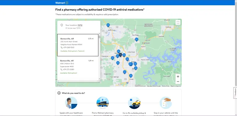Select the black highlighted store pin on map
Viewport: 237px width, 116px height.
click(121, 55)
